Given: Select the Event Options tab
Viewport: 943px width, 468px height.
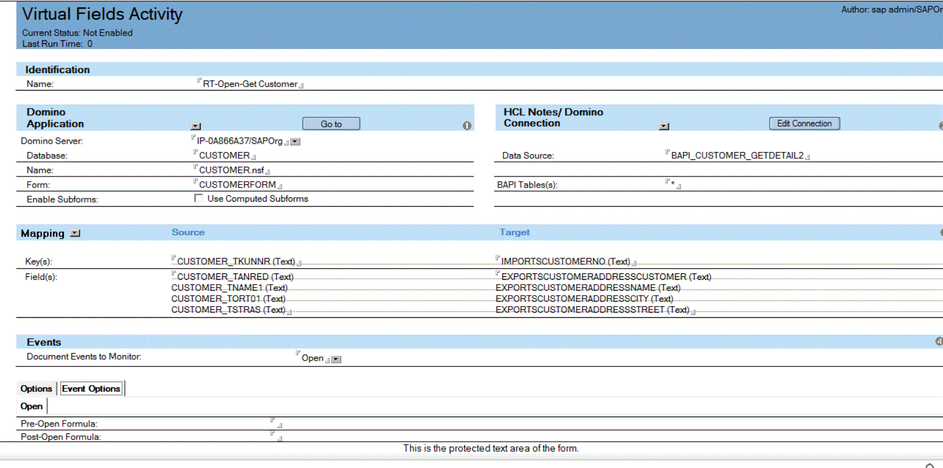Looking at the screenshot, I should [x=91, y=389].
